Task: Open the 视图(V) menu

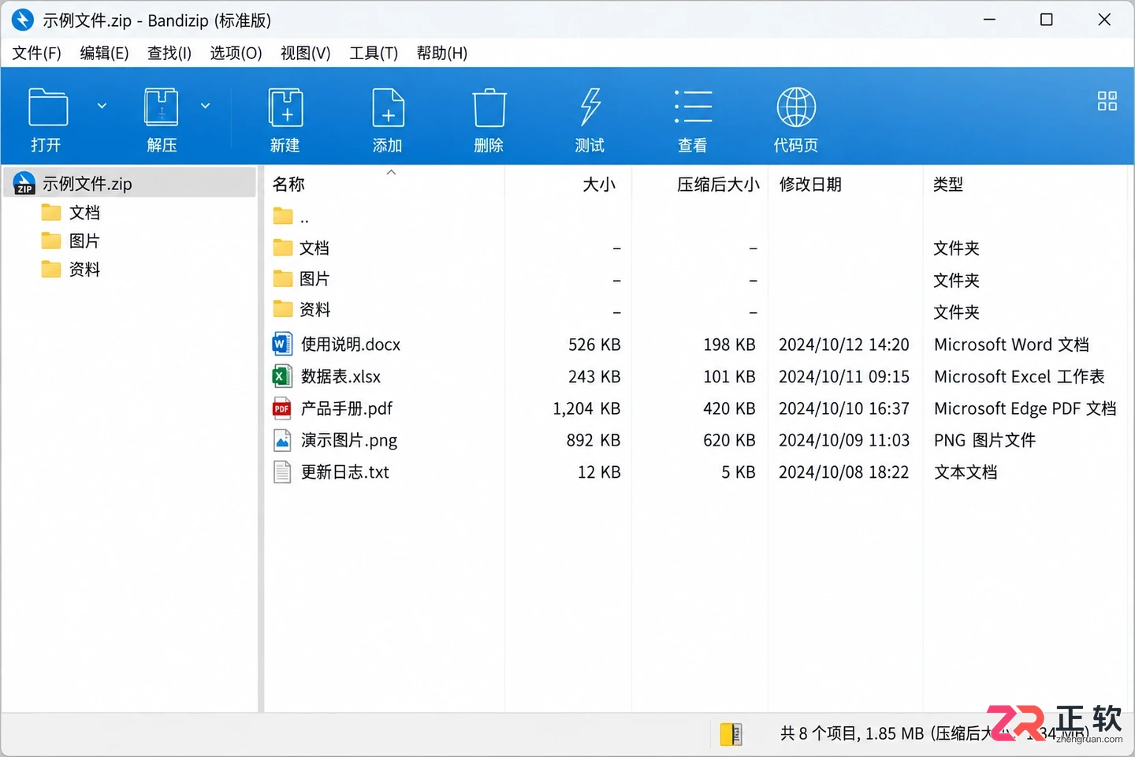Action: 305,53
